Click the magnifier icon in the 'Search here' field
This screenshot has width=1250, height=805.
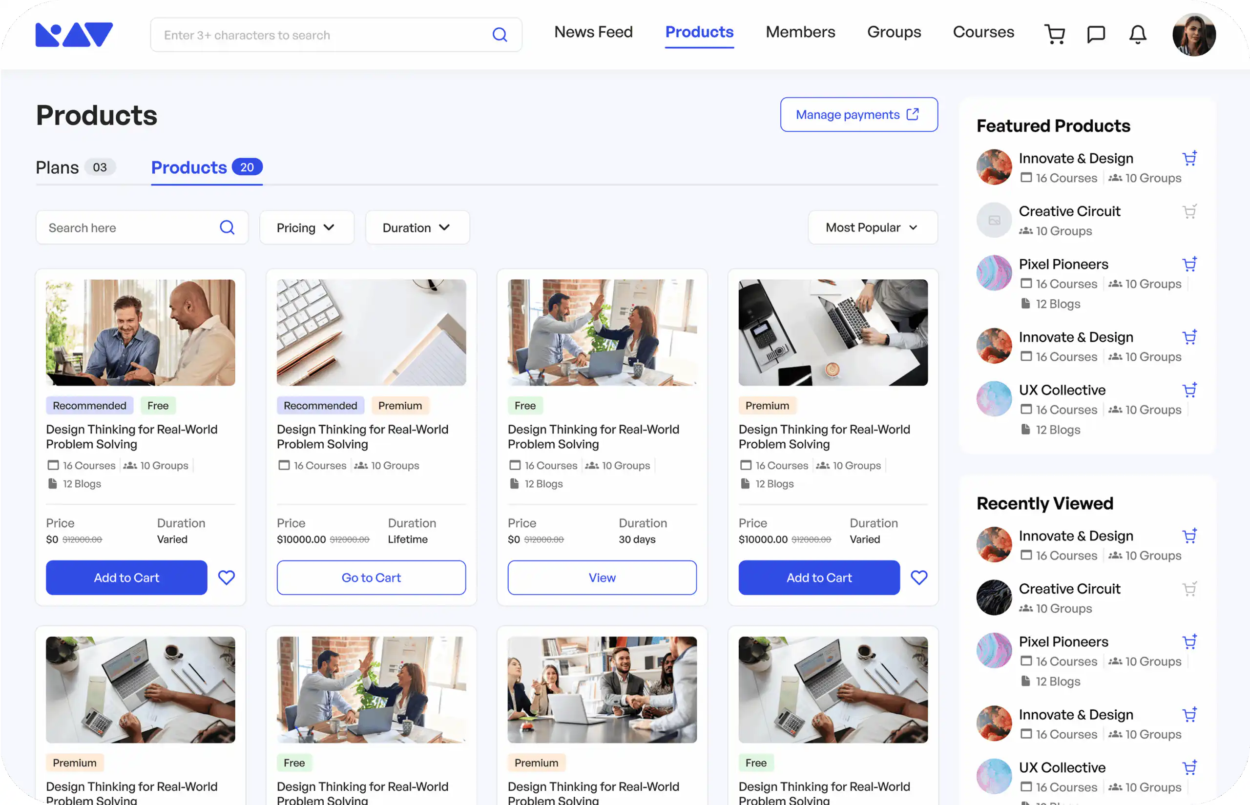(x=227, y=227)
